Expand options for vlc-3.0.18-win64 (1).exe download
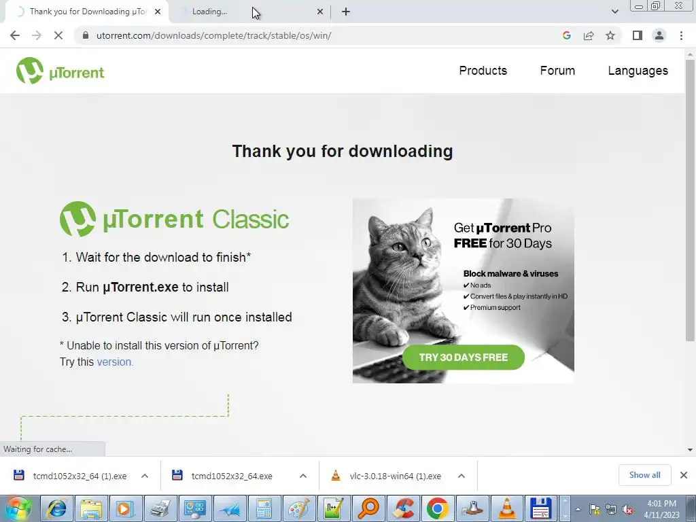The height and width of the screenshot is (522, 696). pyautogui.click(x=462, y=476)
